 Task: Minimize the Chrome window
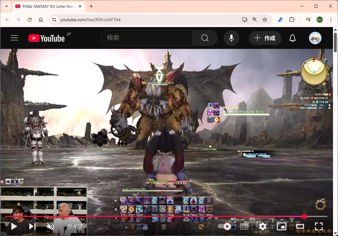click(302, 6)
